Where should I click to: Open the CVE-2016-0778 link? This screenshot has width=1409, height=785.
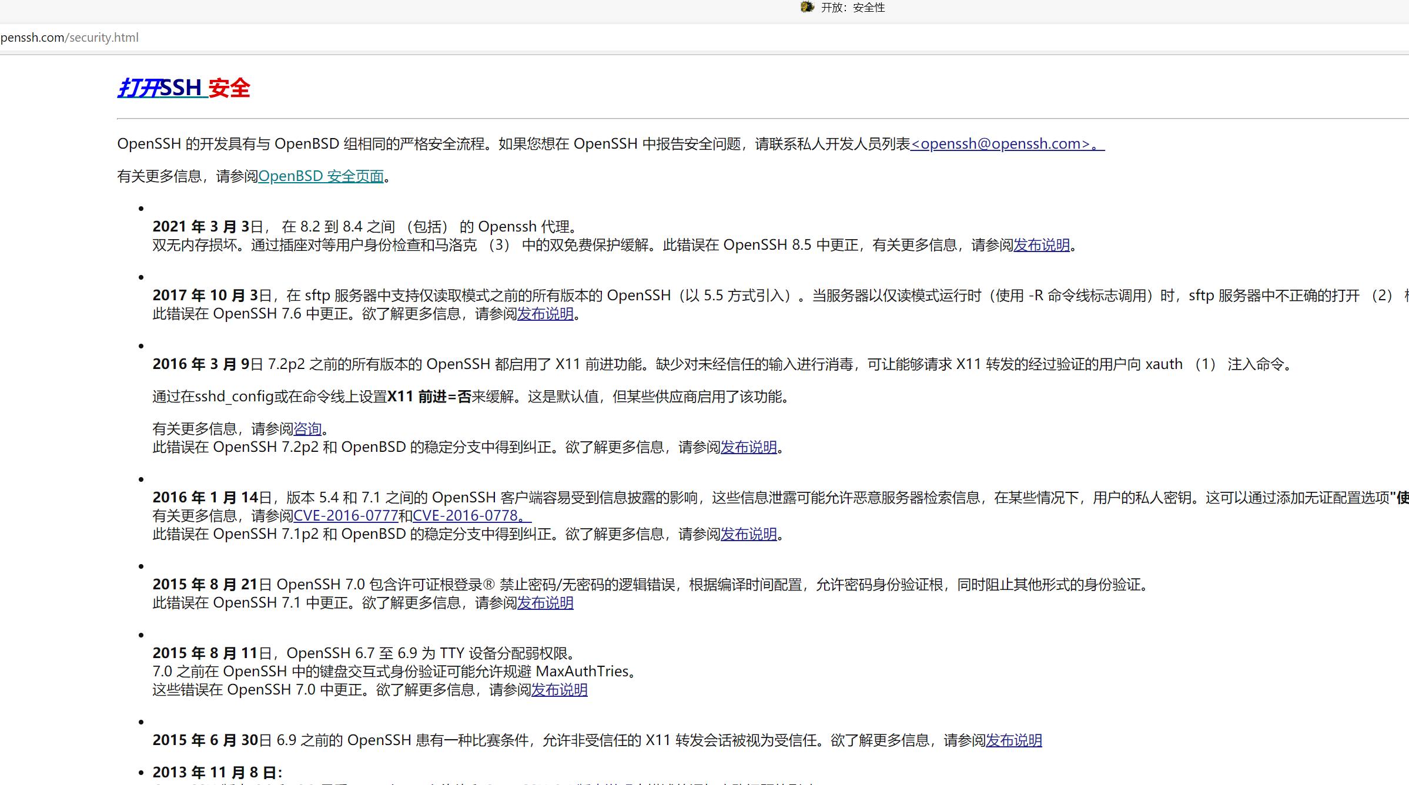[x=472, y=516]
